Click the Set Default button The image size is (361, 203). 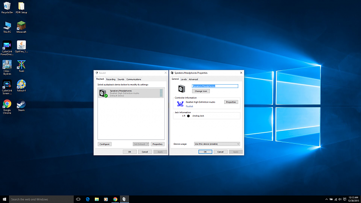tap(140, 144)
